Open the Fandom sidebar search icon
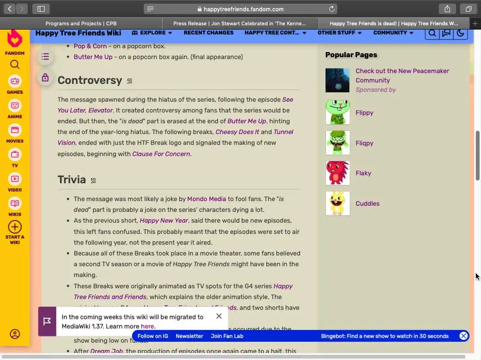 [x=15, y=65]
